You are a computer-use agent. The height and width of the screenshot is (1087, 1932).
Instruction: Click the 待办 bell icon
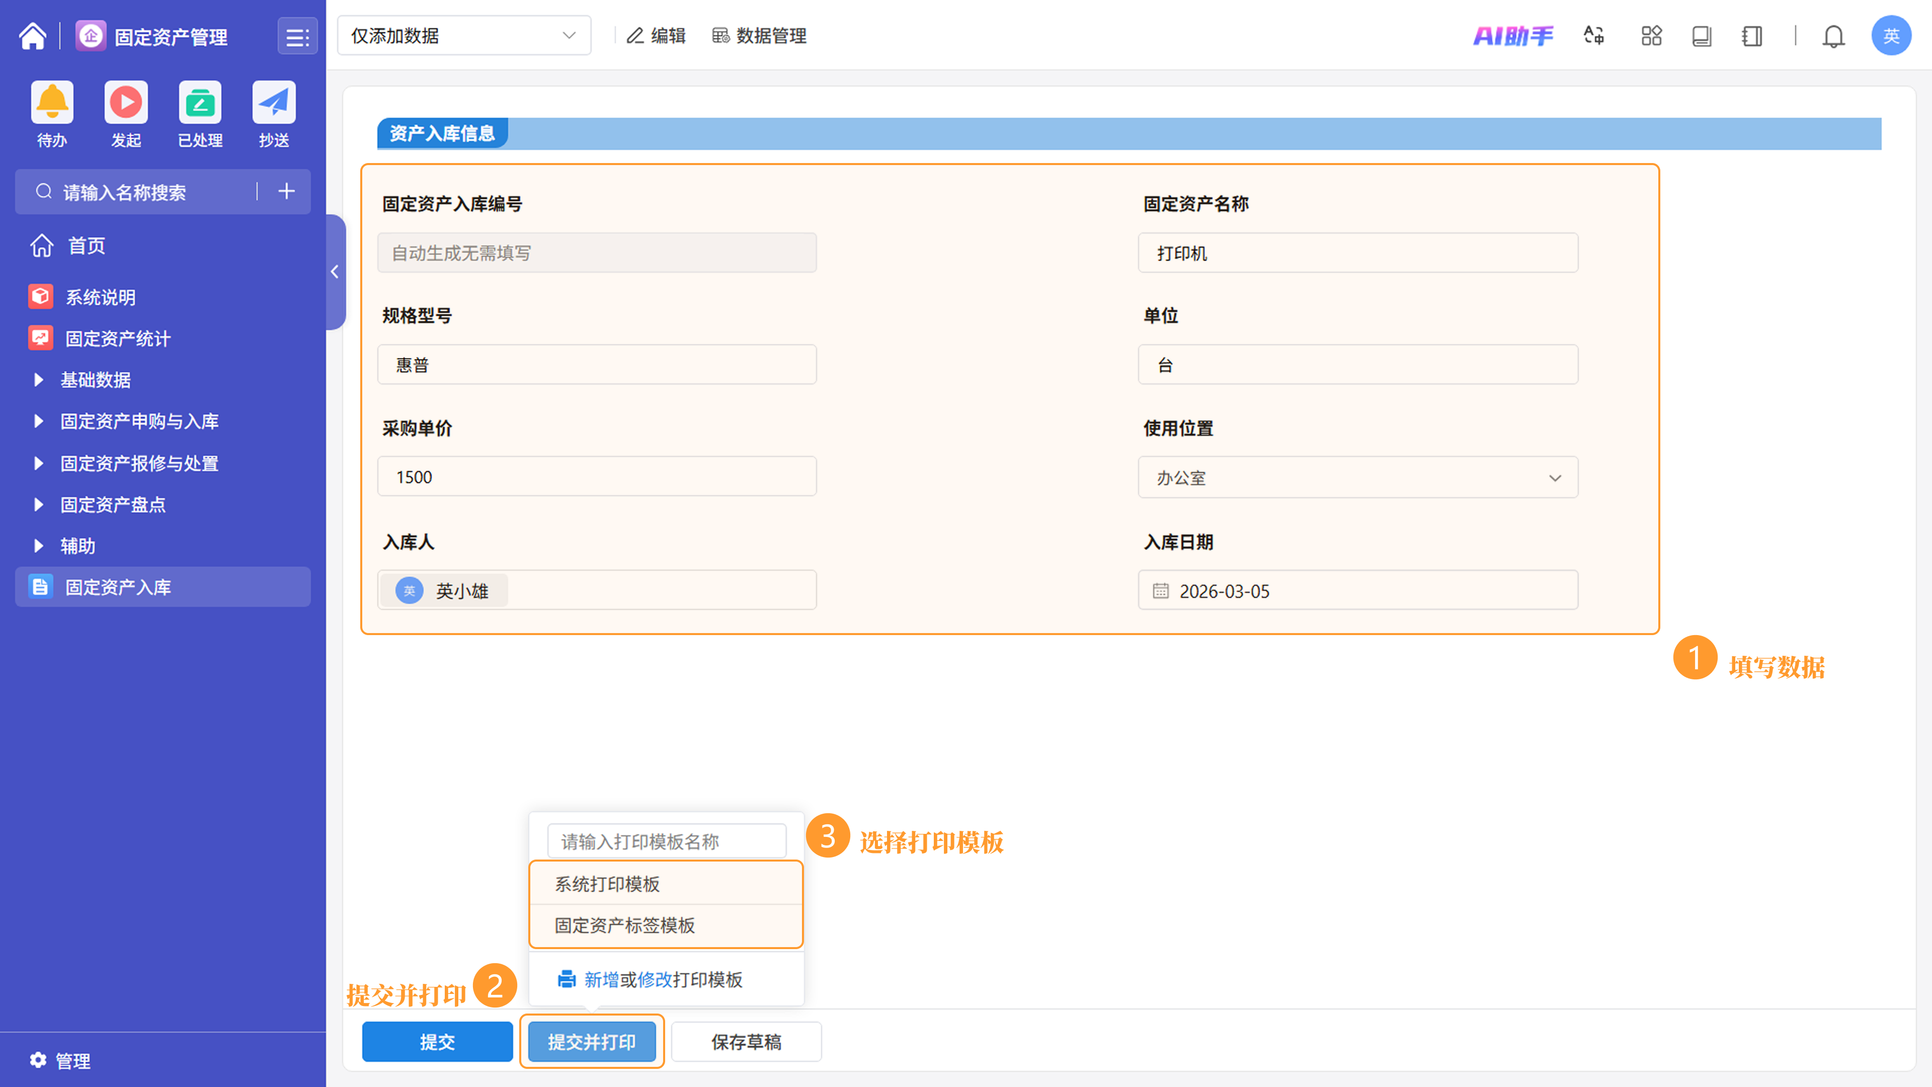pos(52,103)
